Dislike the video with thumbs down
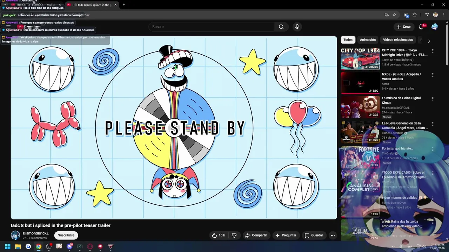Screen dimensions: 449x252 coord(234,235)
